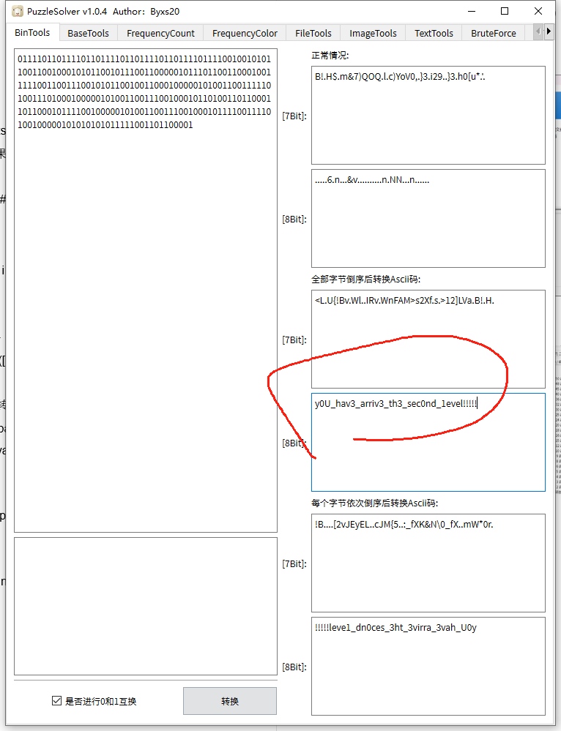The width and height of the screenshot is (561, 731).
Task: Click the normal-case 7Bit output box
Action: [x=428, y=115]
